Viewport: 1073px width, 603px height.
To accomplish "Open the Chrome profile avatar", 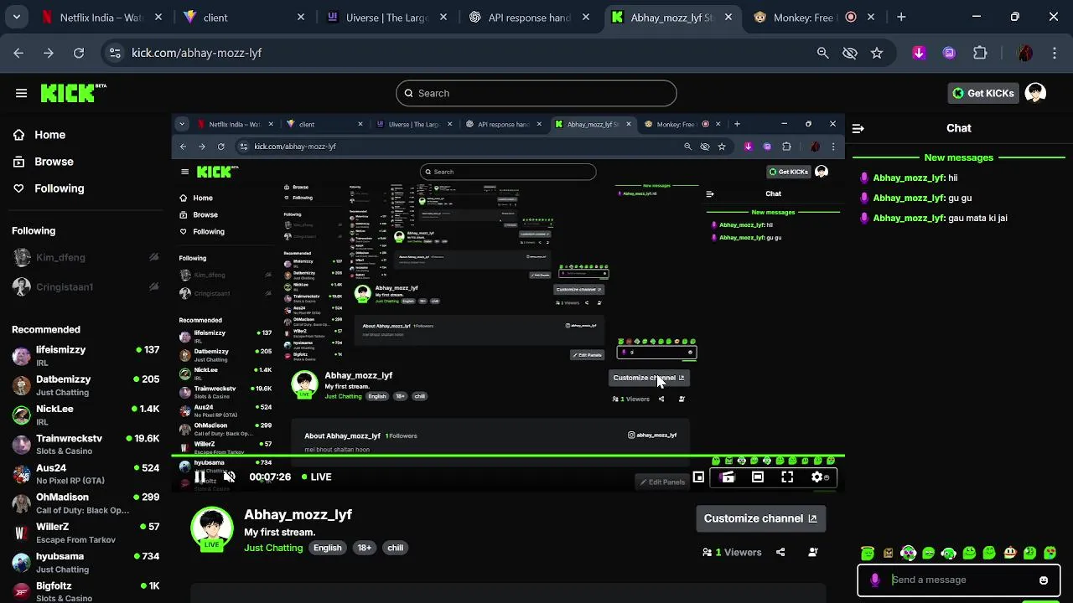I will [x=1024, y=53].
